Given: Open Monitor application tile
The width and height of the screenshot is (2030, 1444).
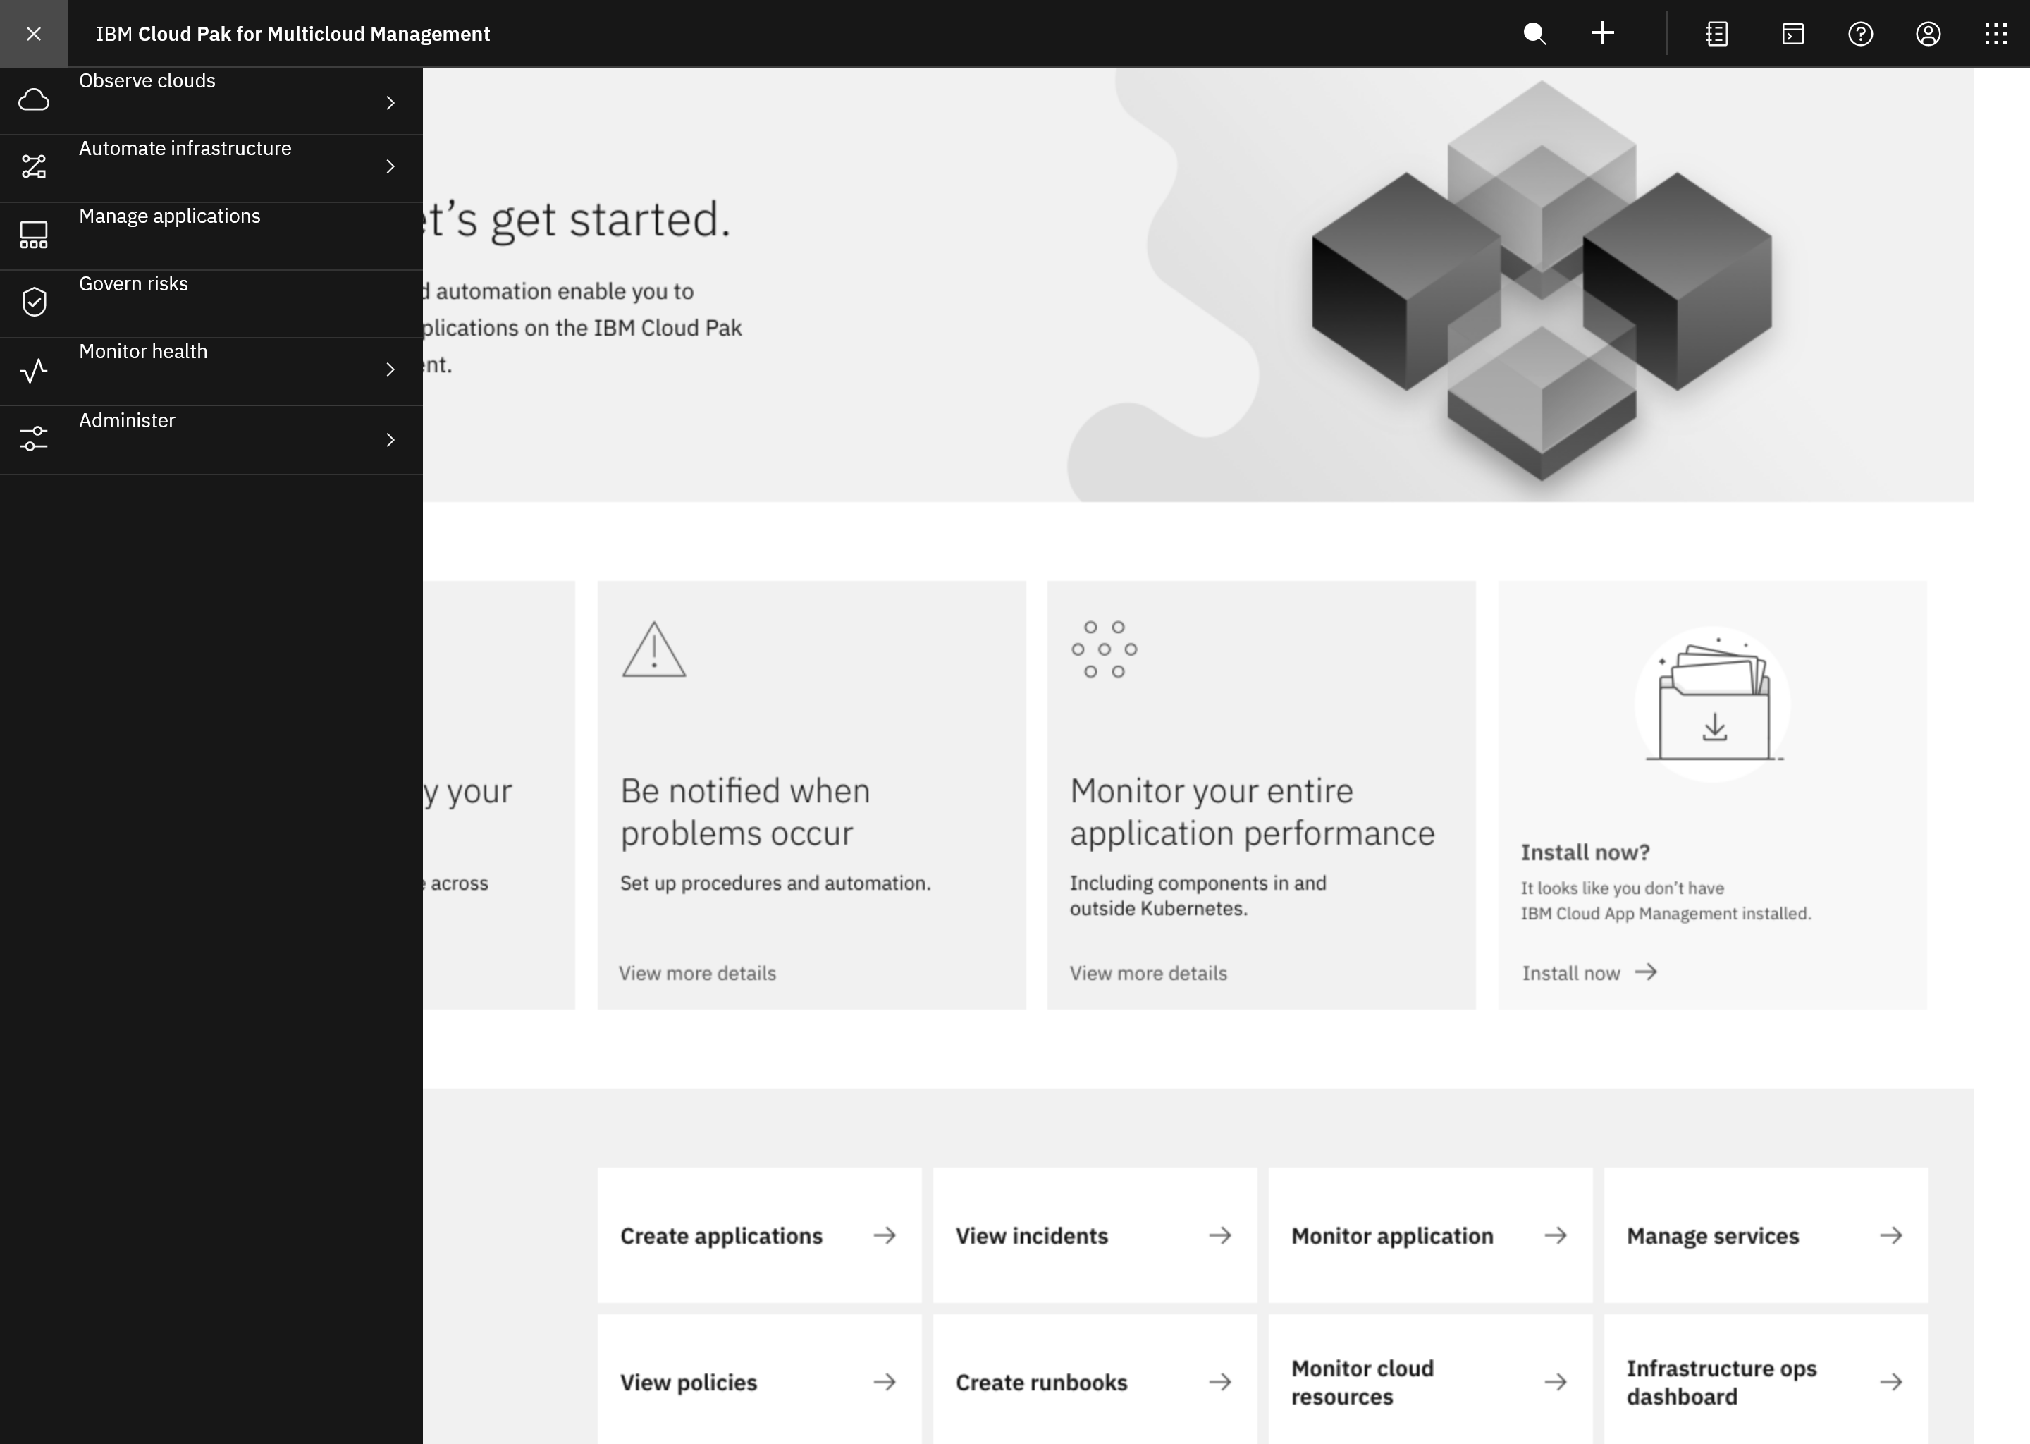Looking at the screenshot, I should tap(1431, 1235).
